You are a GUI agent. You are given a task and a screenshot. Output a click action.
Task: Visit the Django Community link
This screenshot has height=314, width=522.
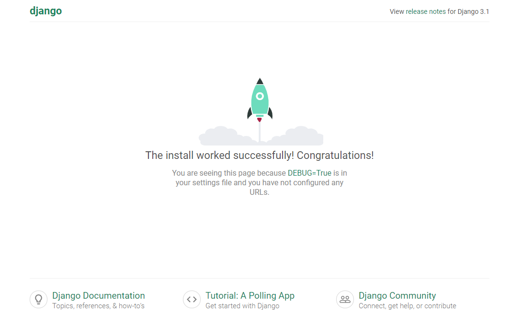pos(397,295)
